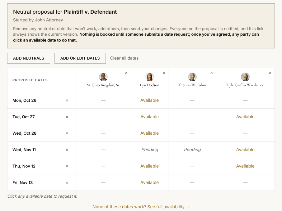Click the Neutral proposal heading
Viewport: 282px width, 211px height.
[x=65, y=12]
